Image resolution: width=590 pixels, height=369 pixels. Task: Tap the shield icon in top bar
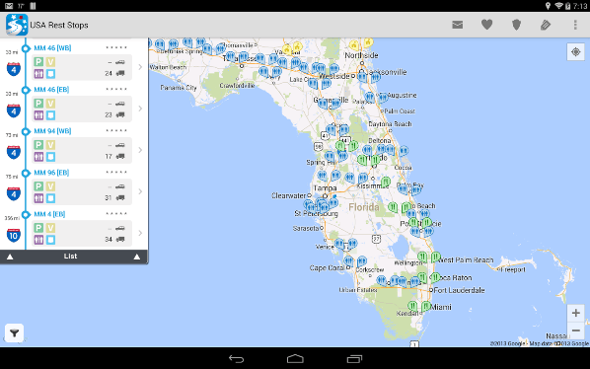coord(516,25)
